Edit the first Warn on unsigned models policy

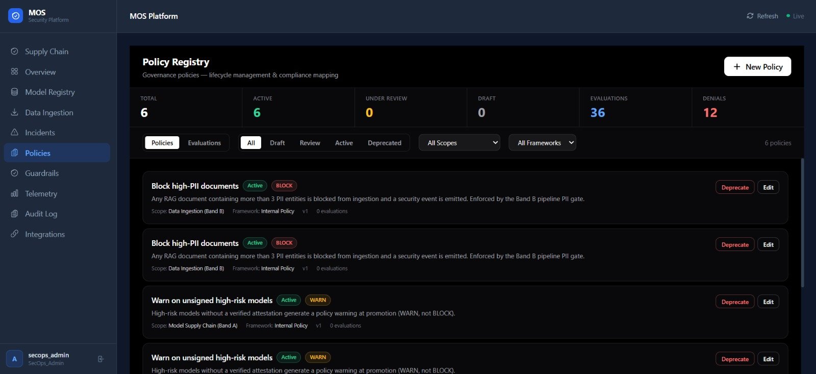(x=768, y=302)
